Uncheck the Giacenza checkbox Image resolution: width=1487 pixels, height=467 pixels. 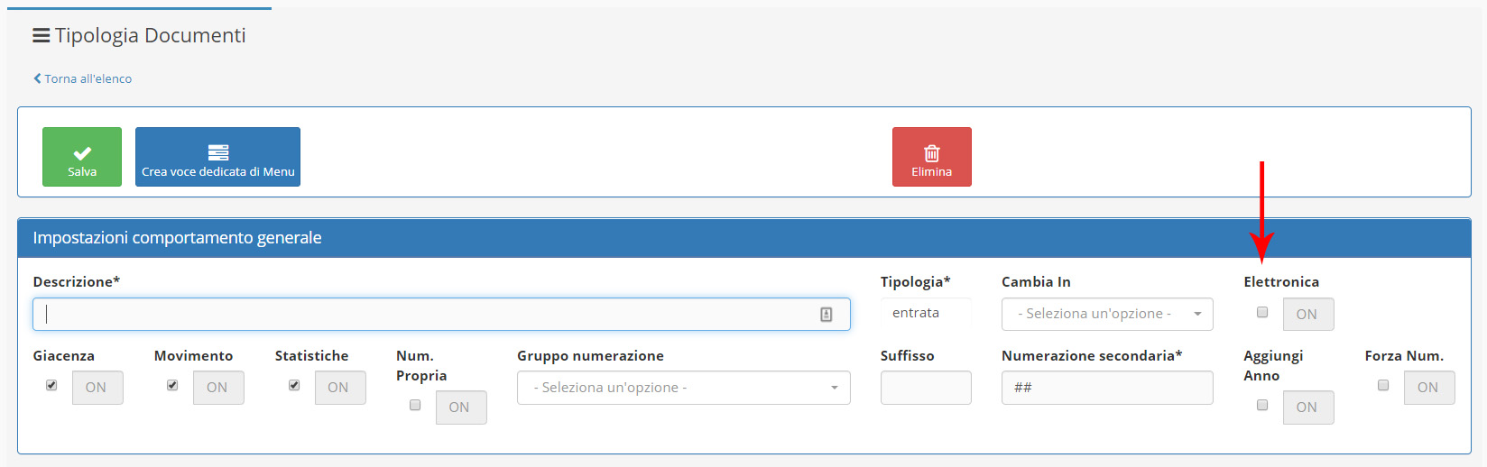click(x=51, y=385)
